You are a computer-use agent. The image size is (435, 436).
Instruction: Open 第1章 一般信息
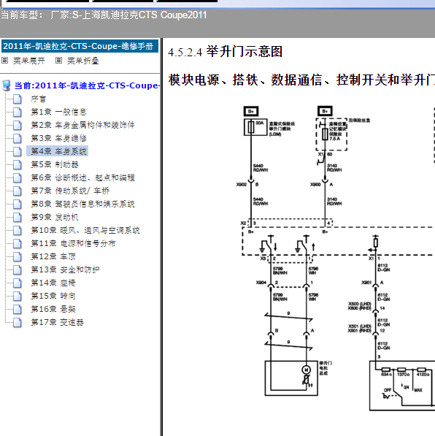58,112
